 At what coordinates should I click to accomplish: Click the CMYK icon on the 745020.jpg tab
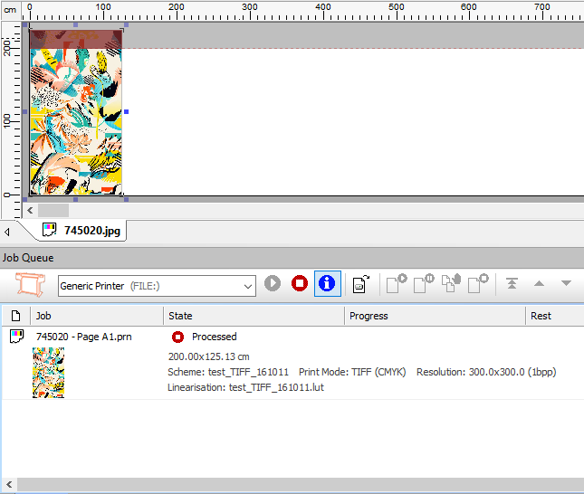click(x=49, y=230)
